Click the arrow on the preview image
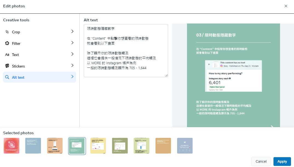The height and width of the screenshot is (167, 294). point(272,126)
